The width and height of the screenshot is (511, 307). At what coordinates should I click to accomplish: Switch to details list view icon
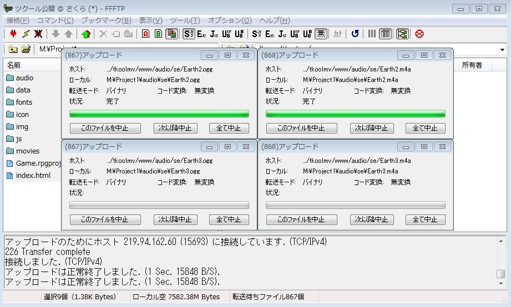coord(385,34)
